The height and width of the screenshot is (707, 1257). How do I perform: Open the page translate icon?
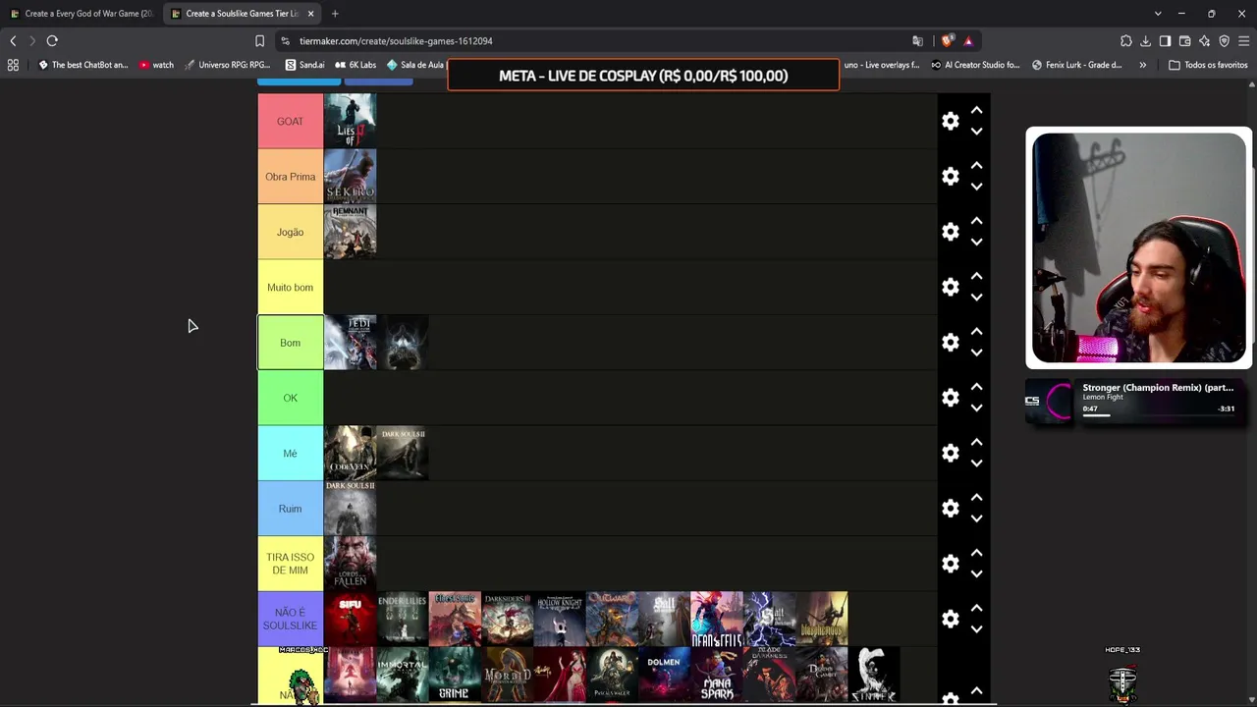click(x=917, y=41)
